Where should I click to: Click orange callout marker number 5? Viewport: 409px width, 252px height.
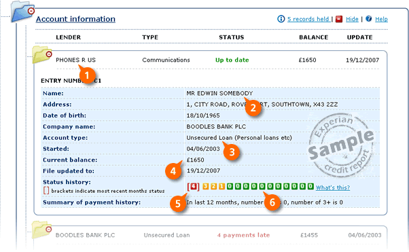tap(178, 204)
